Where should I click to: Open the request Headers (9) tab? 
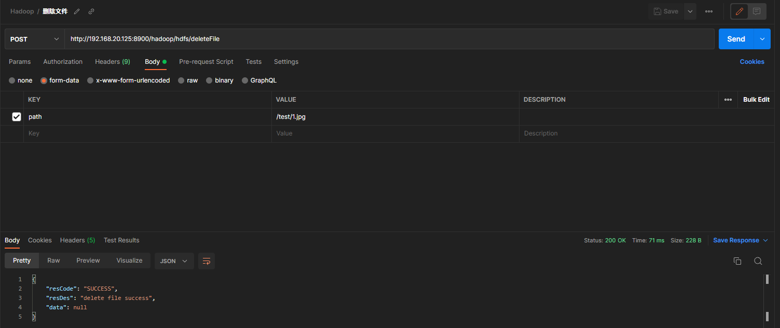[x=113, y=62]
